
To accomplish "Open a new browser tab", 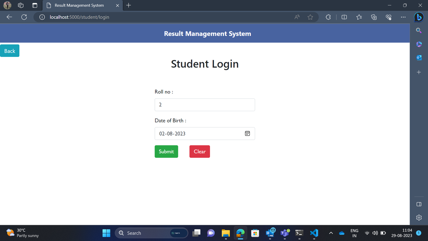I will point(129,5).
